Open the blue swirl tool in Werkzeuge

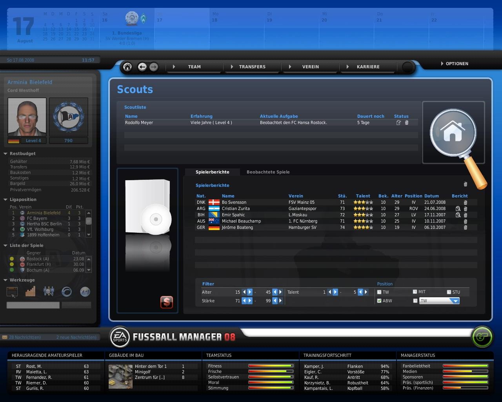(x=67, y=291)
